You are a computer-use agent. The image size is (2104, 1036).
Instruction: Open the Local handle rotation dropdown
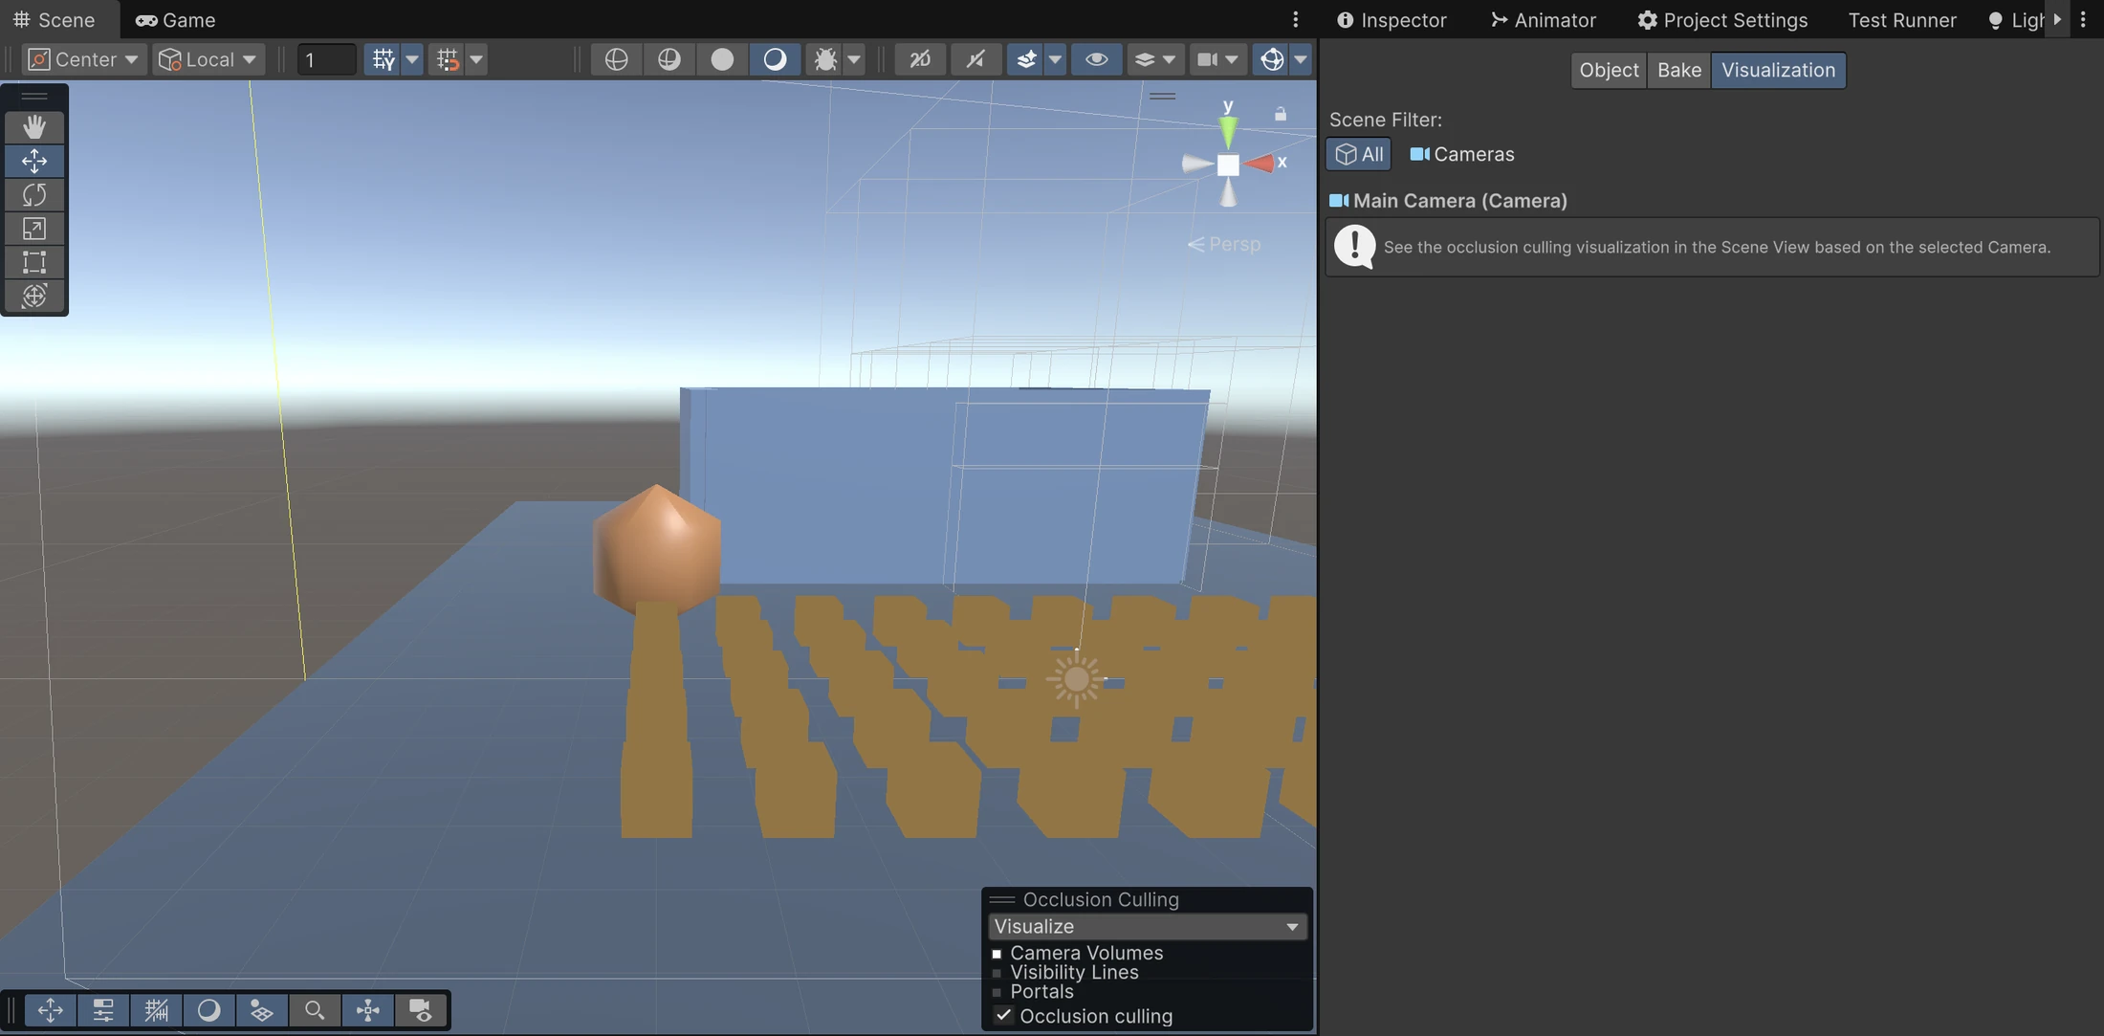(208, 59)
